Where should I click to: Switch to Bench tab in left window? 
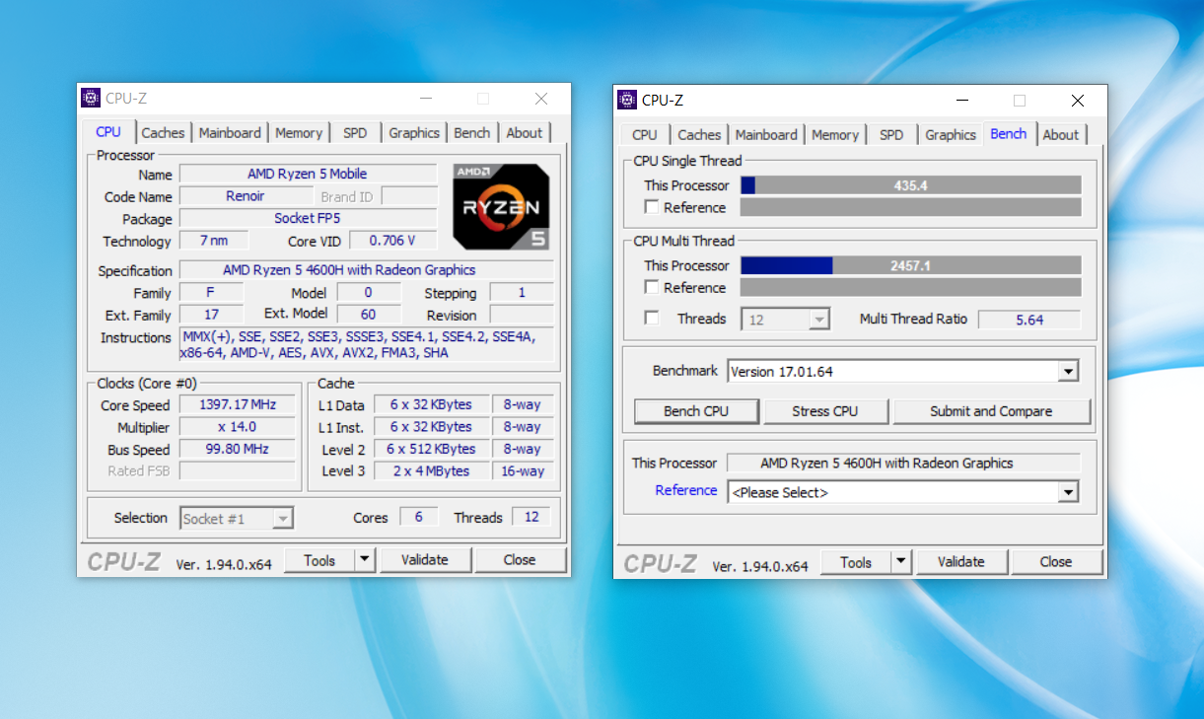coord(472,133)
